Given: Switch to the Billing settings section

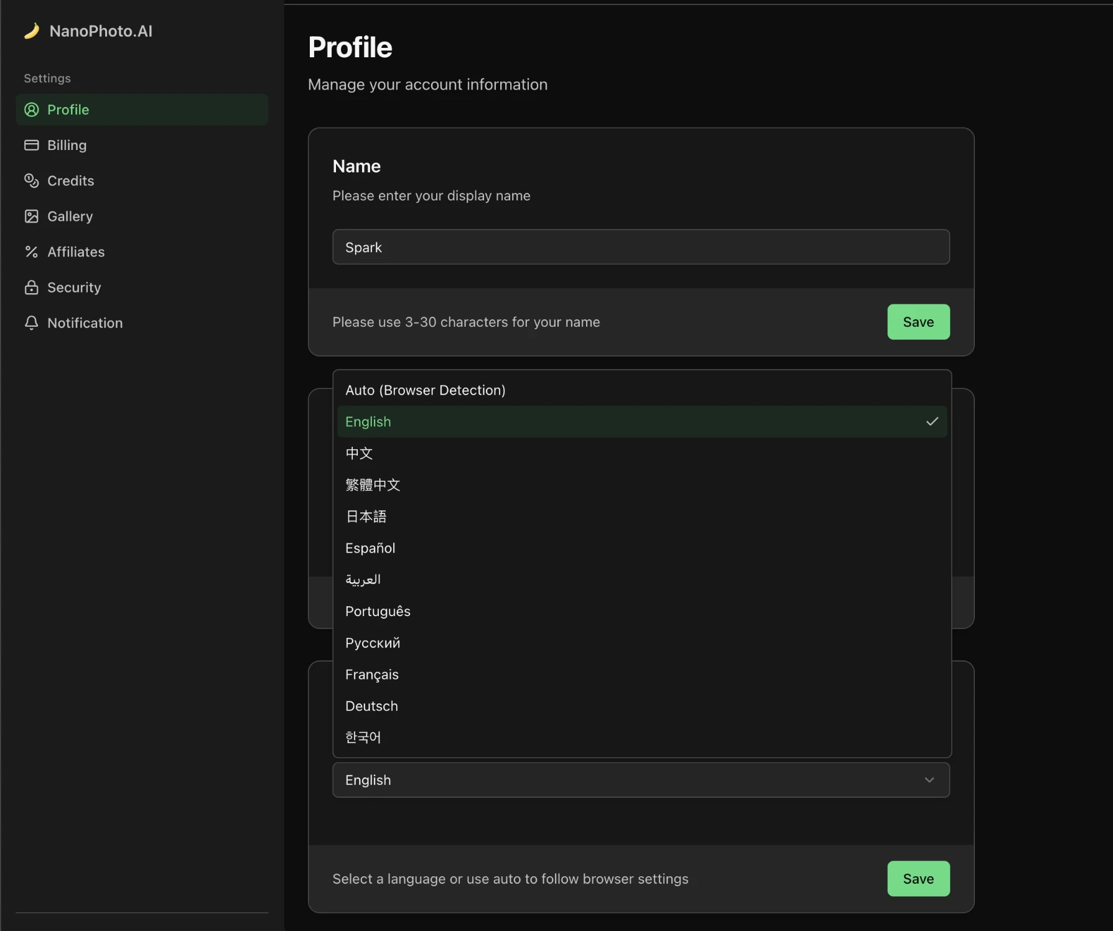Looking at the screenshot, I should coord(67,145).
